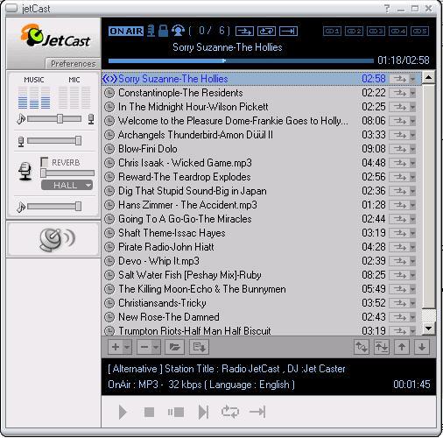Open the HALL reverb type dropdown

point(67,185)
